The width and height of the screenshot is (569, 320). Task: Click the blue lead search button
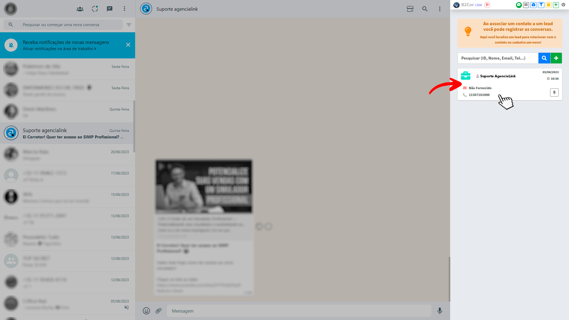pyautogui.click(x=544, y=58)
